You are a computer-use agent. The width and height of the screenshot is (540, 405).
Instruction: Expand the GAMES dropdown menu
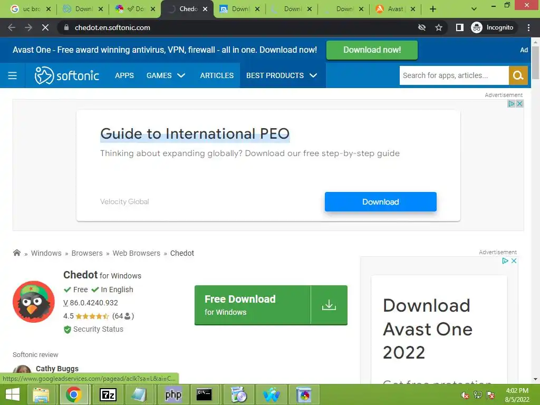[166, 75]
